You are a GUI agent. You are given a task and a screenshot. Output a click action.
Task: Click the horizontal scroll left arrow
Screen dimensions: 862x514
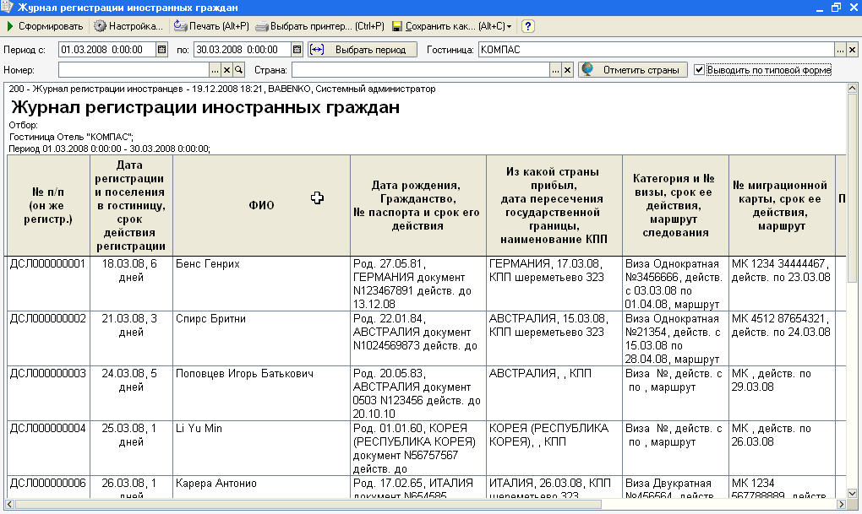(9, 504)
